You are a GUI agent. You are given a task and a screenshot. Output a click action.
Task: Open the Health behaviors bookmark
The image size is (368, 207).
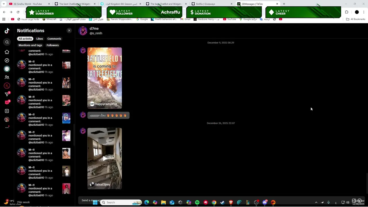[x=164, y=19]
